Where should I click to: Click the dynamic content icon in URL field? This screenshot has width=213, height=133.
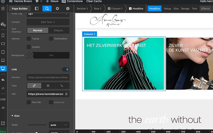click(x=66, y=94)
